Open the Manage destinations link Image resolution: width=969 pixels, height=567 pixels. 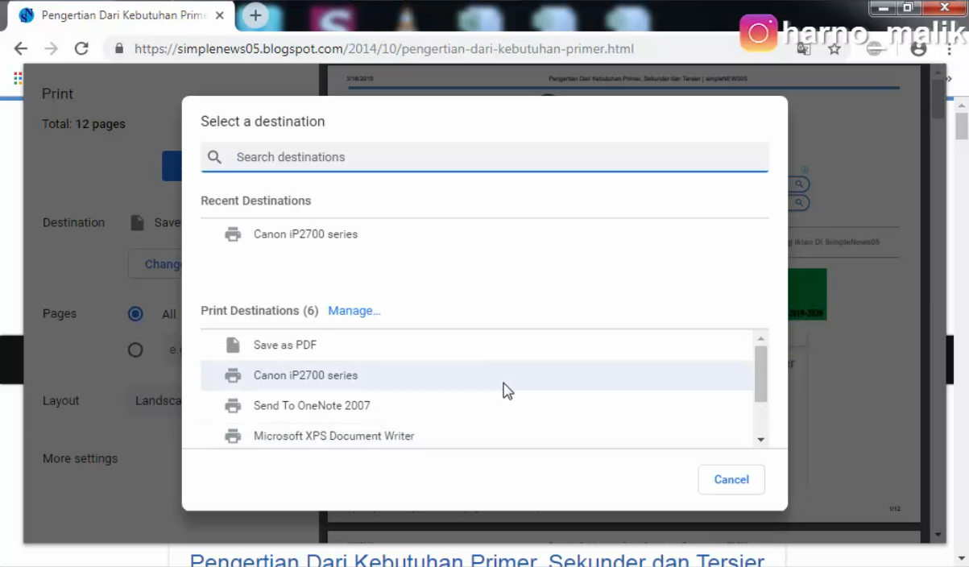(x=354, y=310)
